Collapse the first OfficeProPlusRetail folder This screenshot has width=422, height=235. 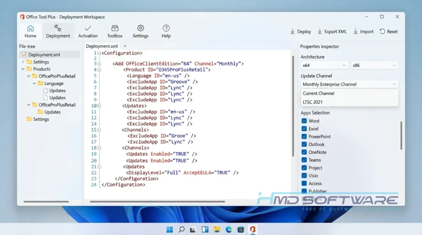[x=28, y=76]
